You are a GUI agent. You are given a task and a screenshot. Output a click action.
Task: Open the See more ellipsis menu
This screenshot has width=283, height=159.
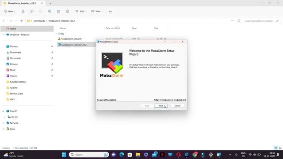coord(111,11)
